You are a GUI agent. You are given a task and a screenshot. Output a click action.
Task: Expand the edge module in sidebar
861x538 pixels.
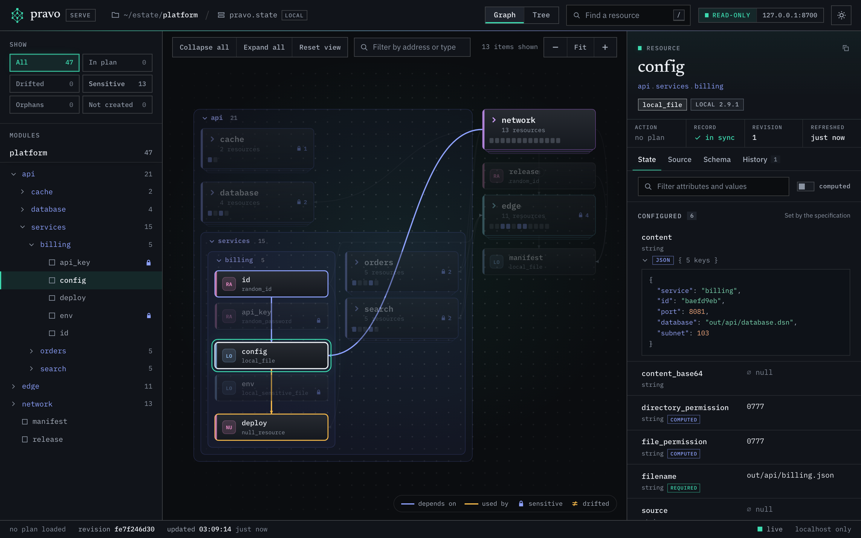click(13, 386)
